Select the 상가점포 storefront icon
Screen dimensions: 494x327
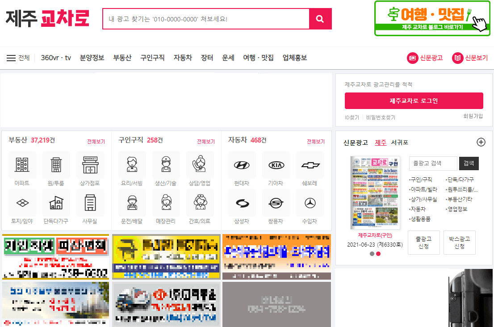tap(90, 165)
